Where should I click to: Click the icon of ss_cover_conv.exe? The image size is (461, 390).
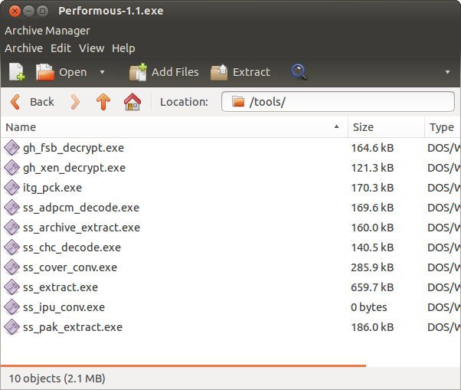pyautogui.click(x=11, y=267)
